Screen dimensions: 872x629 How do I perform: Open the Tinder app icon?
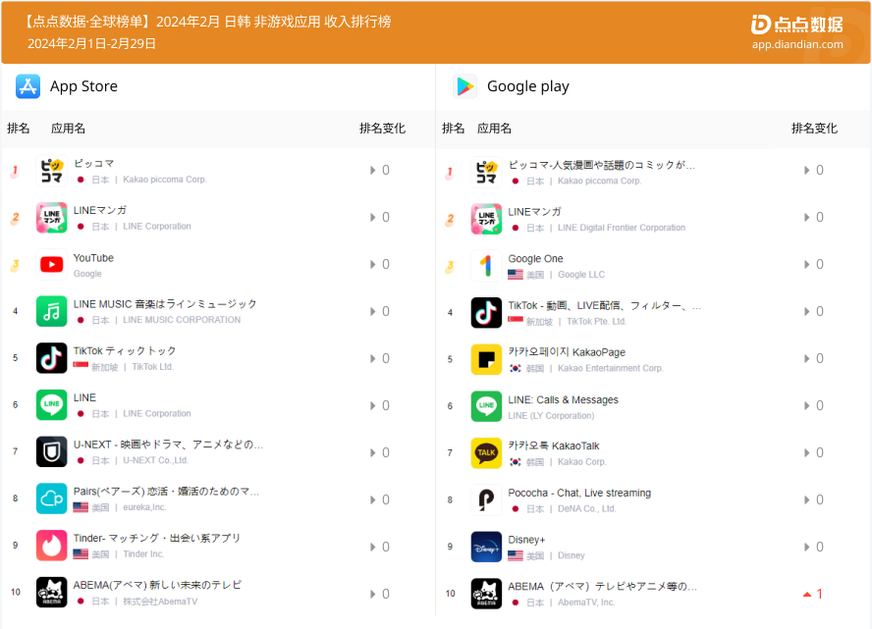52,546
